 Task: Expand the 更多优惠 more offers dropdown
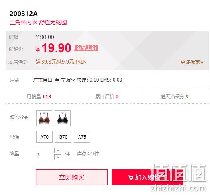[x=192, y=62]
